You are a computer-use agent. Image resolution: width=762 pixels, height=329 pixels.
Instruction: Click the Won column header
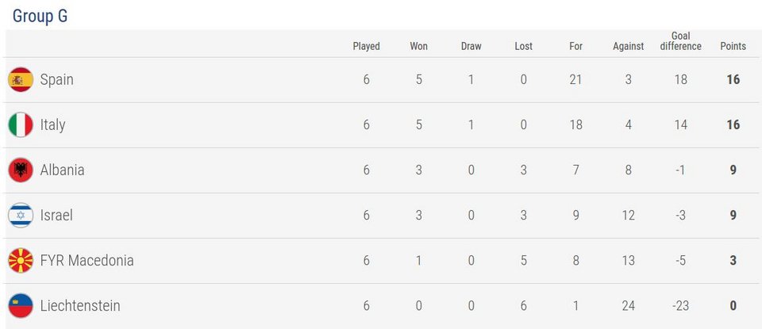(419, 46)
